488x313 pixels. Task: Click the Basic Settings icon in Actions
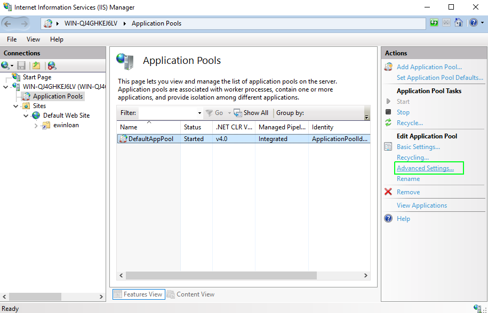[x=388, y=146]
